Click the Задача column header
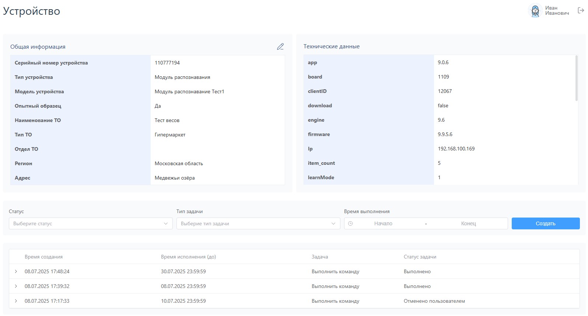The width and height of the screenshot is (588, 316). pyautogui.click(x=319, y=257)
